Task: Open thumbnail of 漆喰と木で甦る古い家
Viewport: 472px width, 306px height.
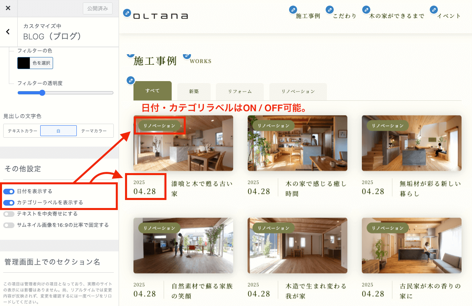Action: tap(183, 143)
